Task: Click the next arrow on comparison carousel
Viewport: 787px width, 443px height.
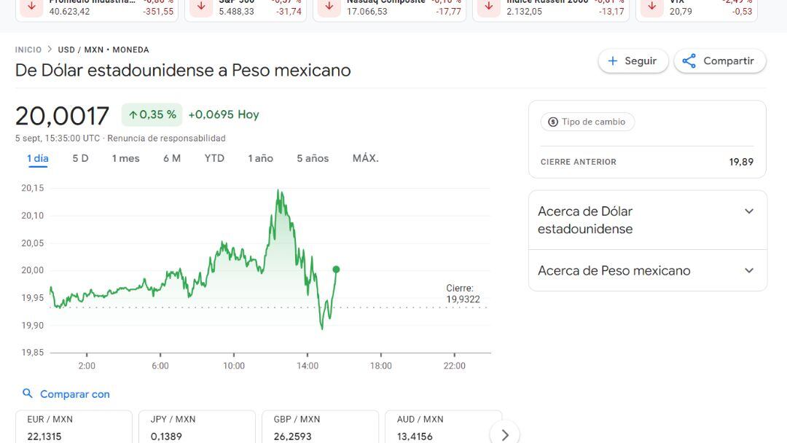Action: pyautogui.click(x=505, y=434)
